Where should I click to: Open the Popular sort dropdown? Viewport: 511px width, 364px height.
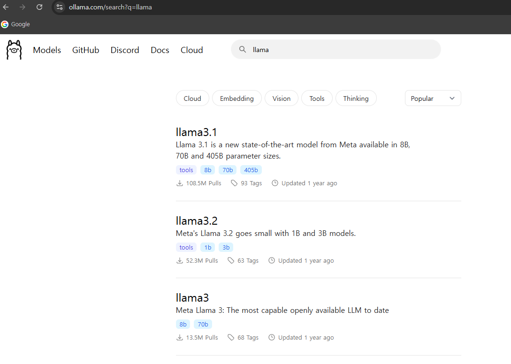point(433,99)
